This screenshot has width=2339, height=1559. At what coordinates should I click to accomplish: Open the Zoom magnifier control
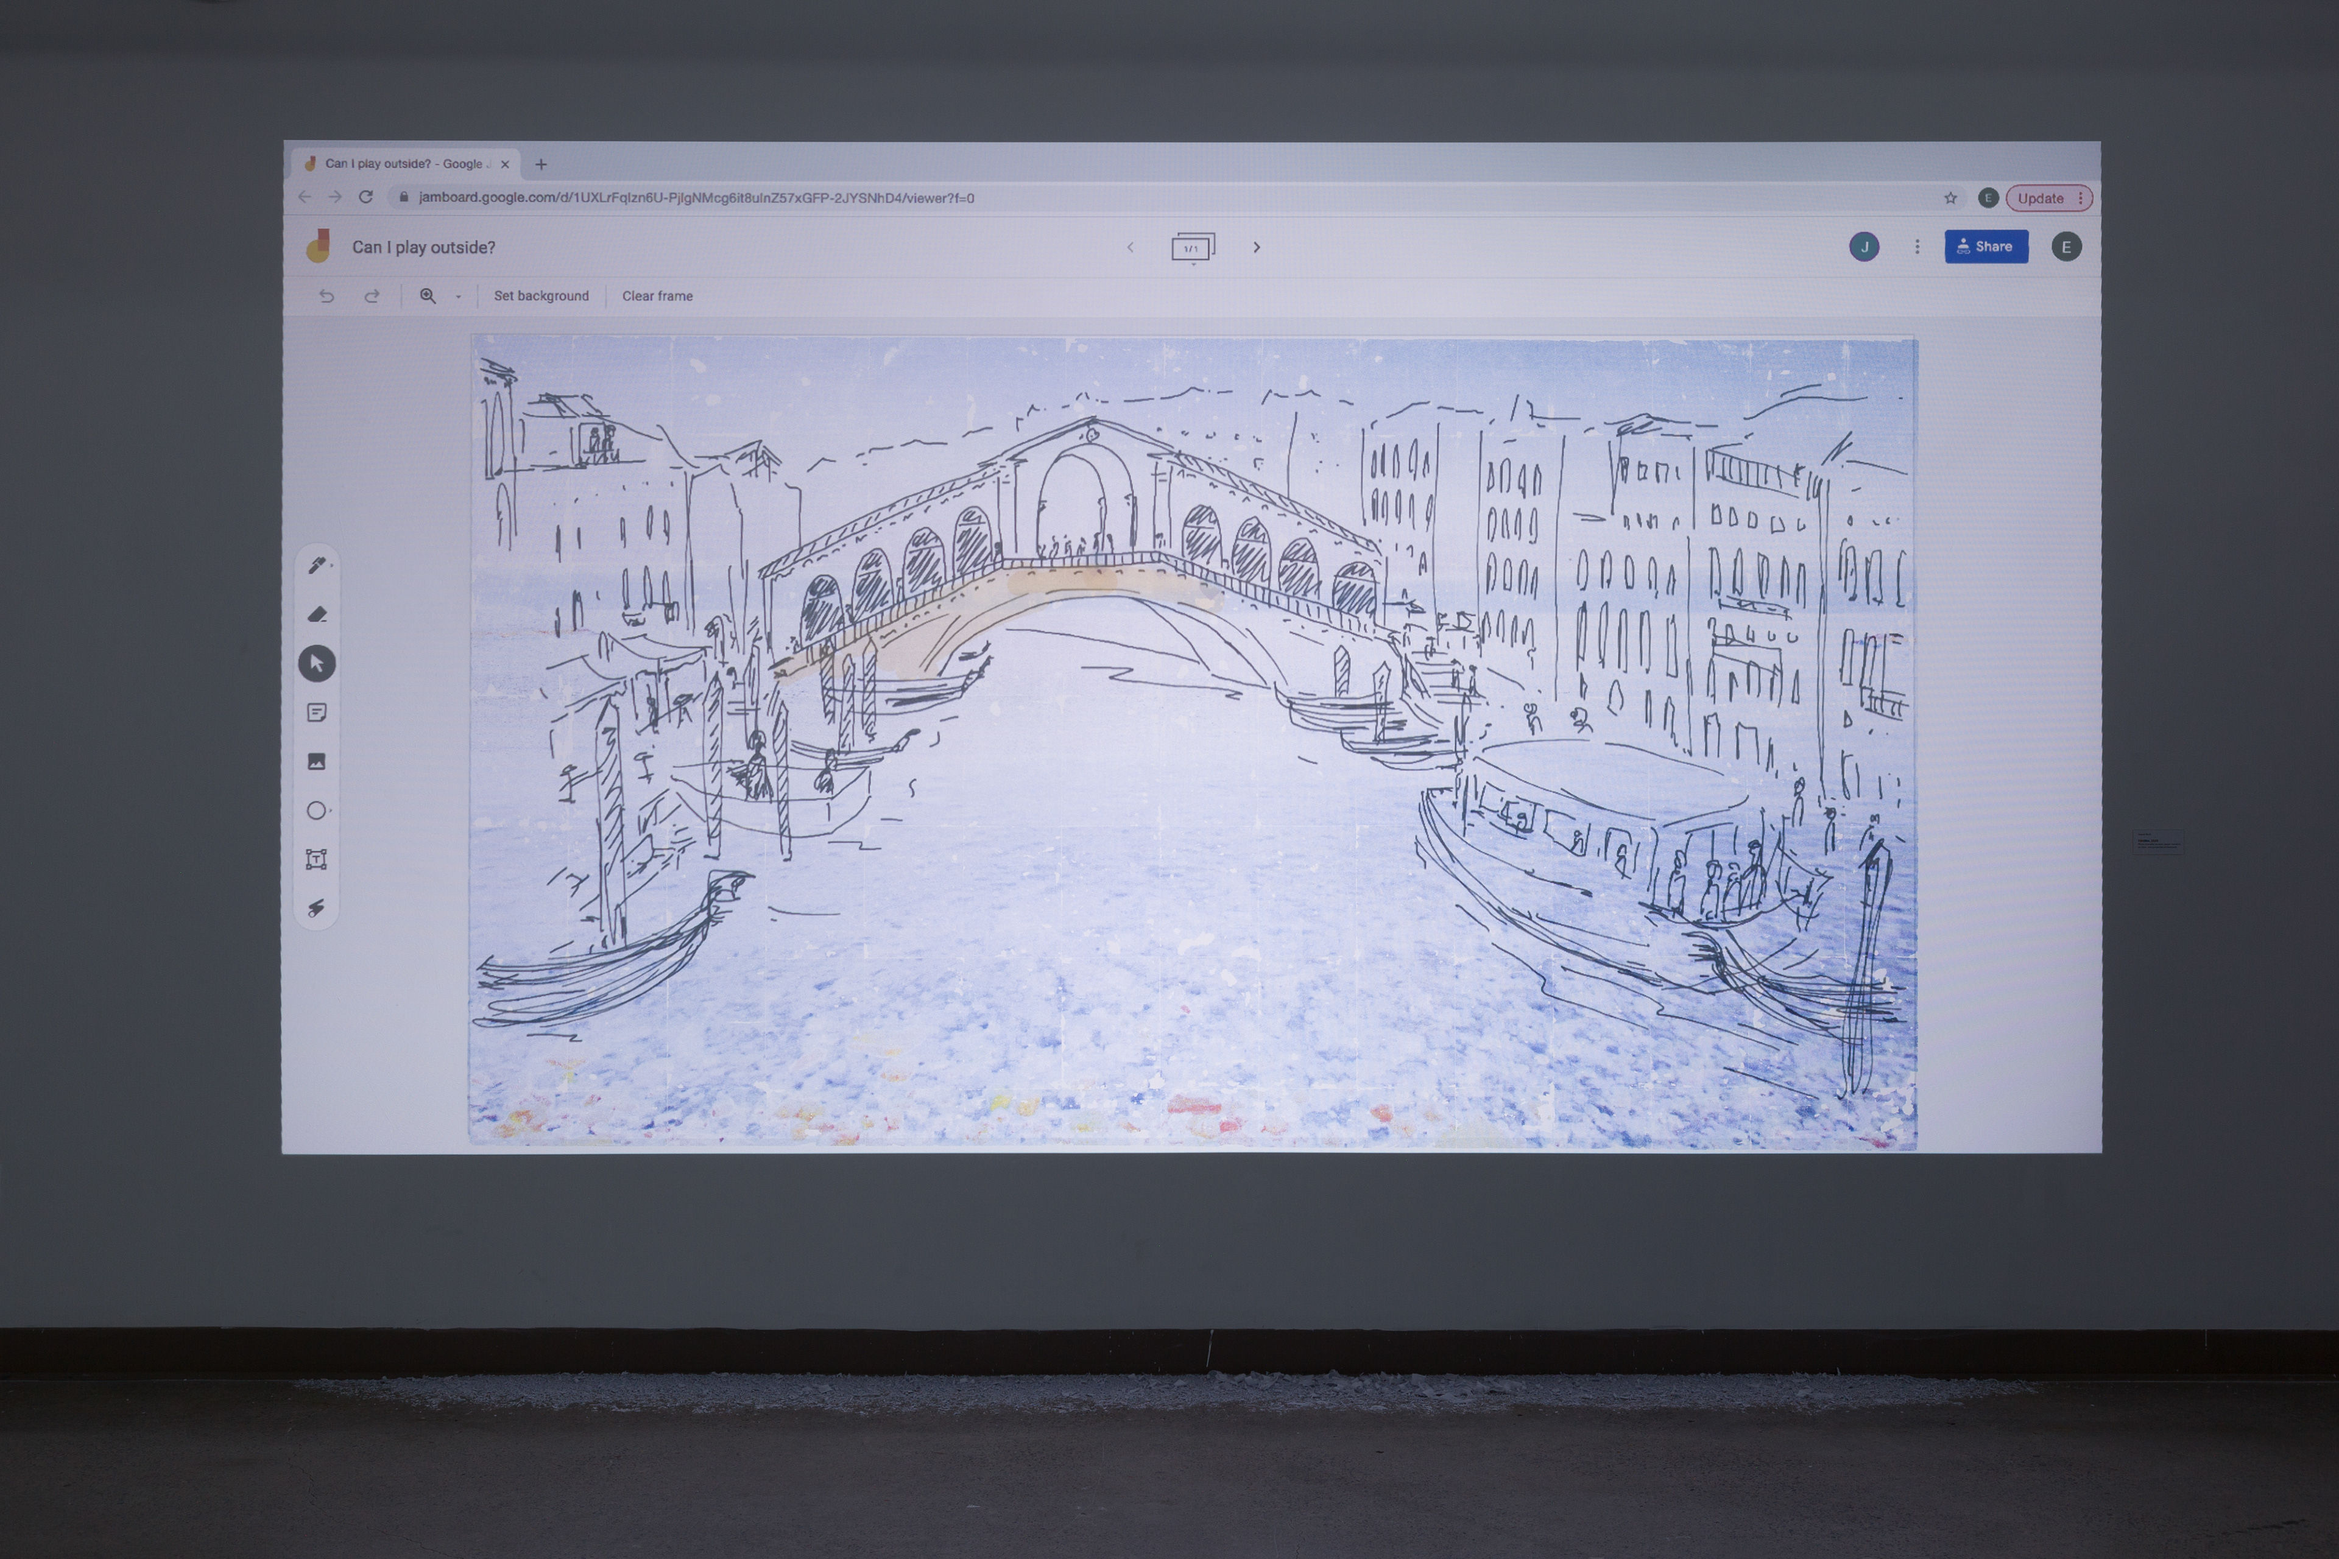click(x=428, y=295)
